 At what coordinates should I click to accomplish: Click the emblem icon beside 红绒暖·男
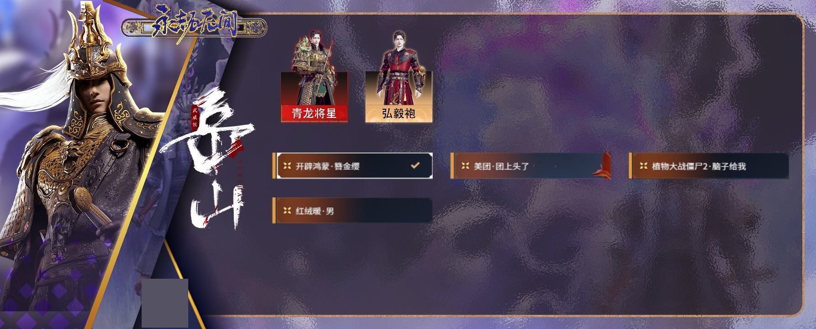click(287, 211)
